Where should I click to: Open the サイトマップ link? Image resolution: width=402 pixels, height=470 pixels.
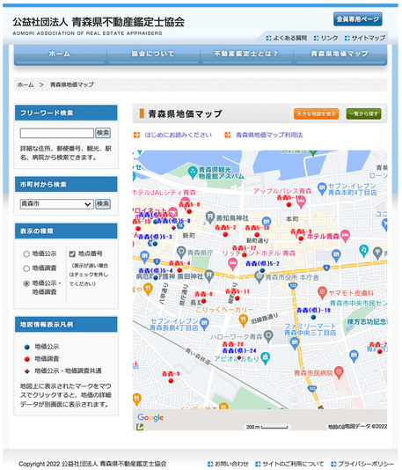point(365,38)
